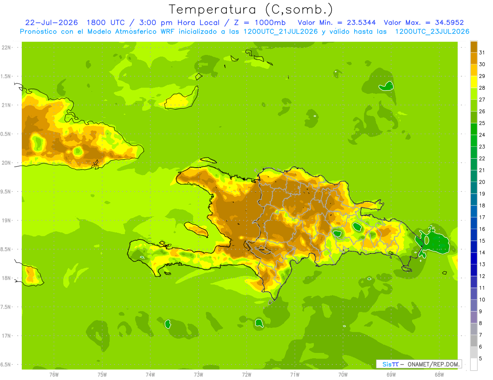493x380 pixels.
Task: Click the '75W' longitude axis label
Action: [x=102, y=375]
